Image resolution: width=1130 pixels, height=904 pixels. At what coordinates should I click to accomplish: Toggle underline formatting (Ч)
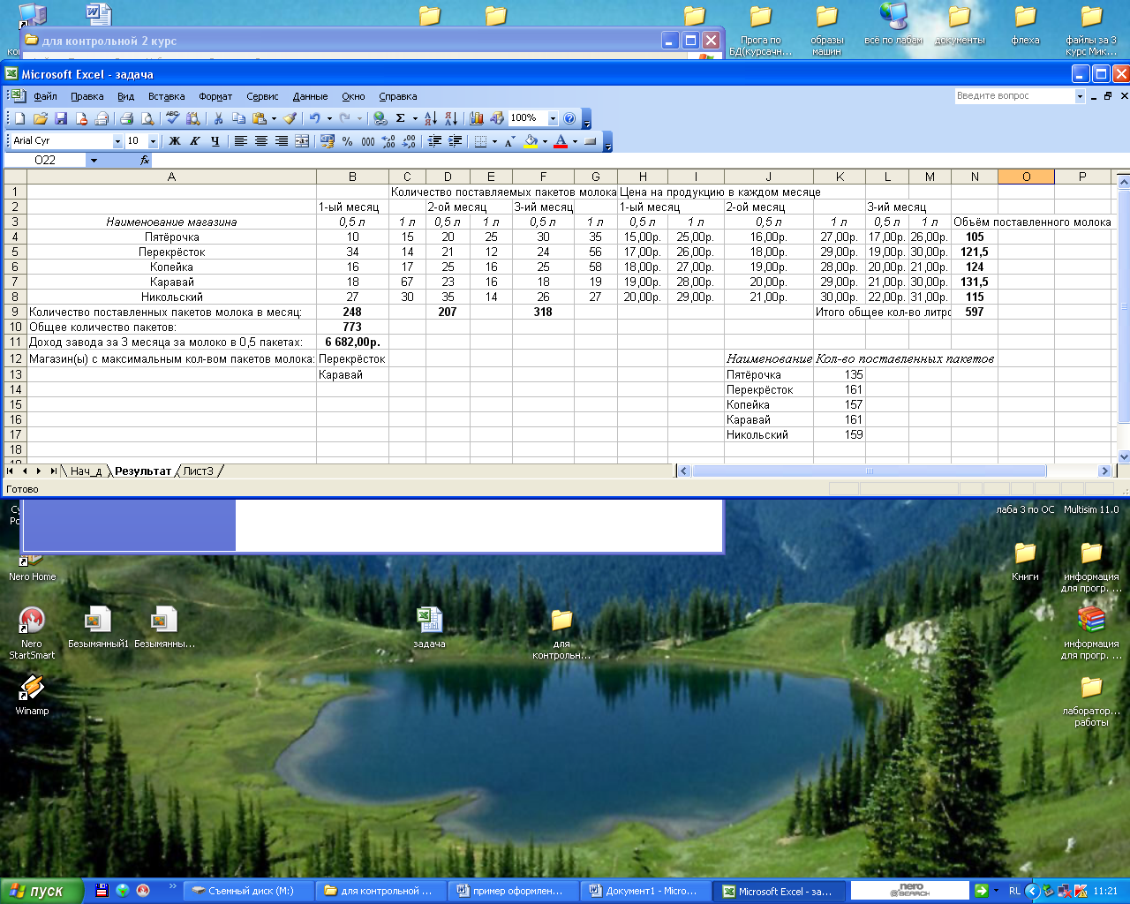coord(215,141)
